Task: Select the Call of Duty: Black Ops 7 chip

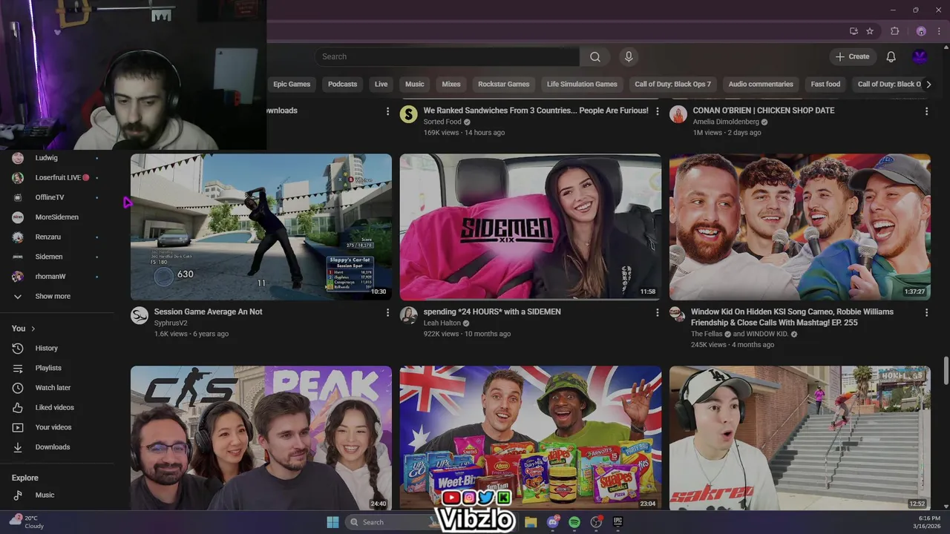Action: coord(673,85)
